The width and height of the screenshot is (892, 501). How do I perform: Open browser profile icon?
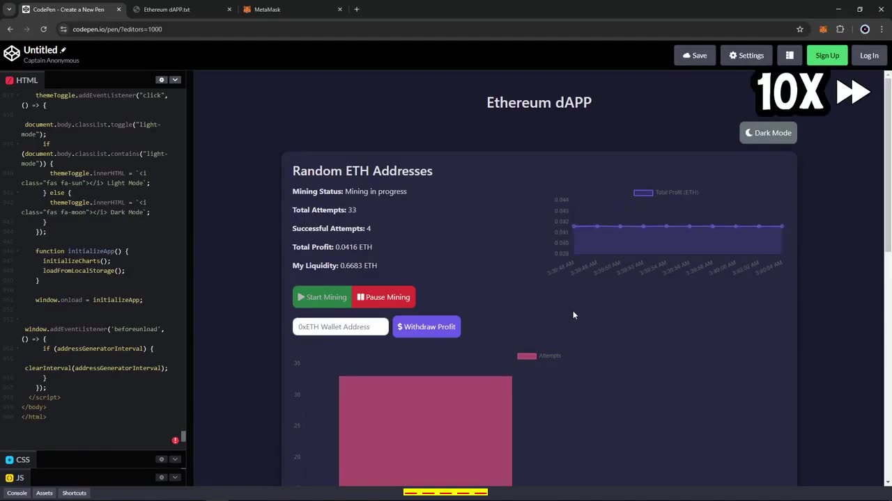865,29
